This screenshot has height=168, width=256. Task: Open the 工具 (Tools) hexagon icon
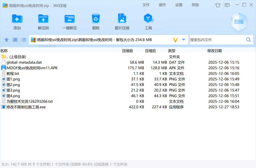tap(148, 19)
